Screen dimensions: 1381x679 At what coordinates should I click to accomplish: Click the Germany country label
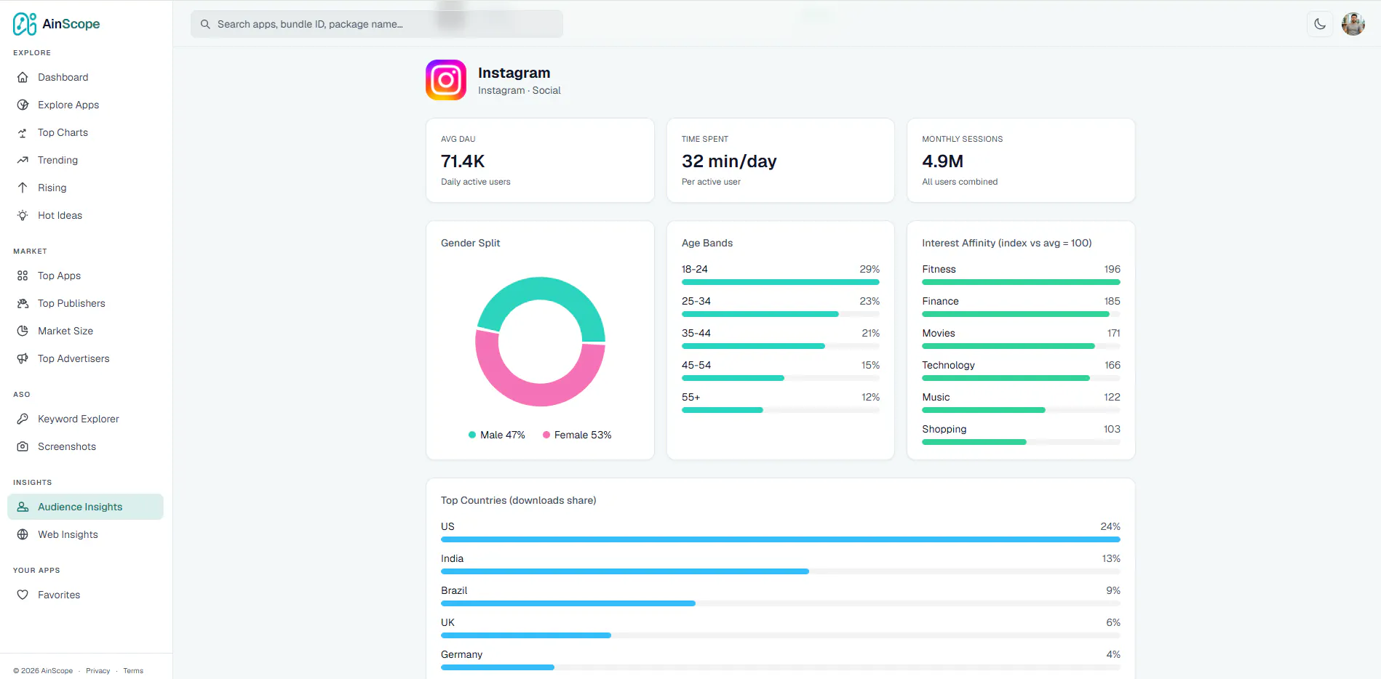pyautogui.click(x=461, y=654)
